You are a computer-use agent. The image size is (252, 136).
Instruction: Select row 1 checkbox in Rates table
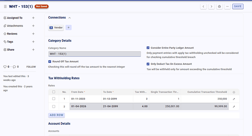[x=54, y=99]
